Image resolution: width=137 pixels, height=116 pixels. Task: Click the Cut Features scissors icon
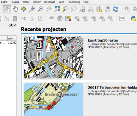coord(23,19)
